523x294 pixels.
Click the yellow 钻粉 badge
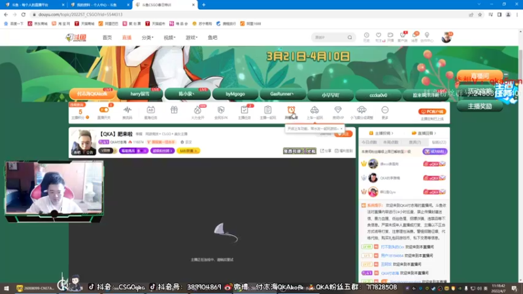coord(188,151)
